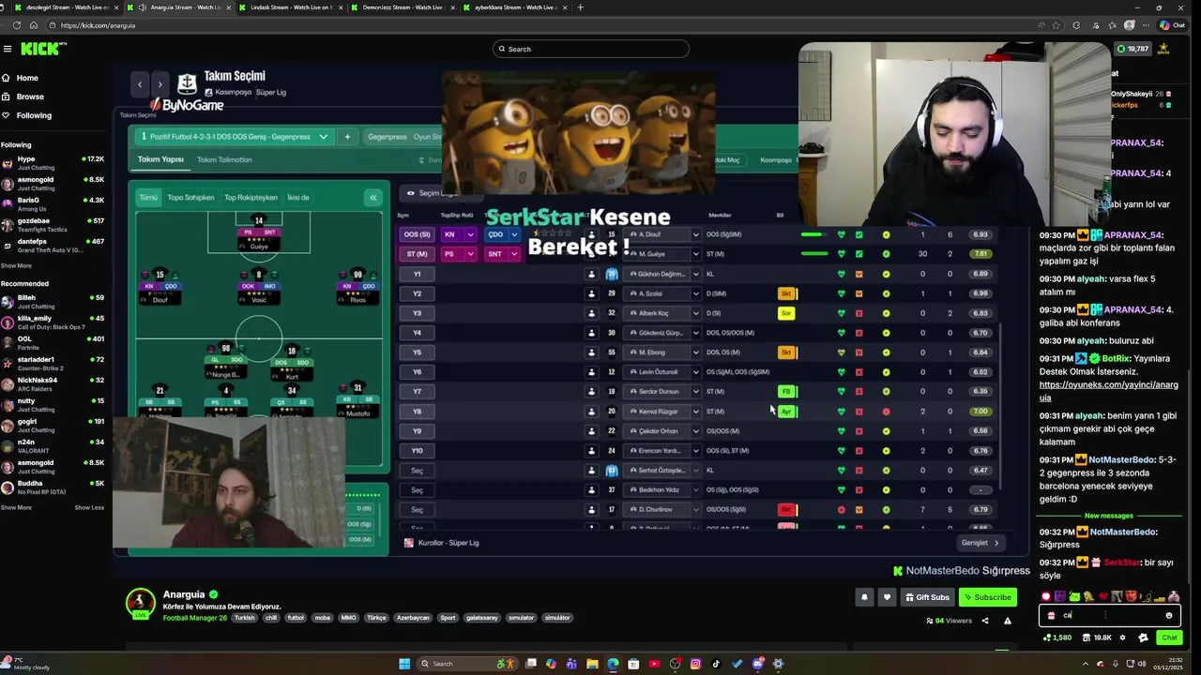This screenshot has width=1201, height=675.
Task: Toggle the notification bell for Anarguia
Action: 864,597
